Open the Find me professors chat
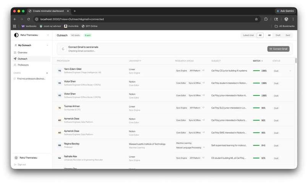308x183 pixels. [x=31, y=79]
